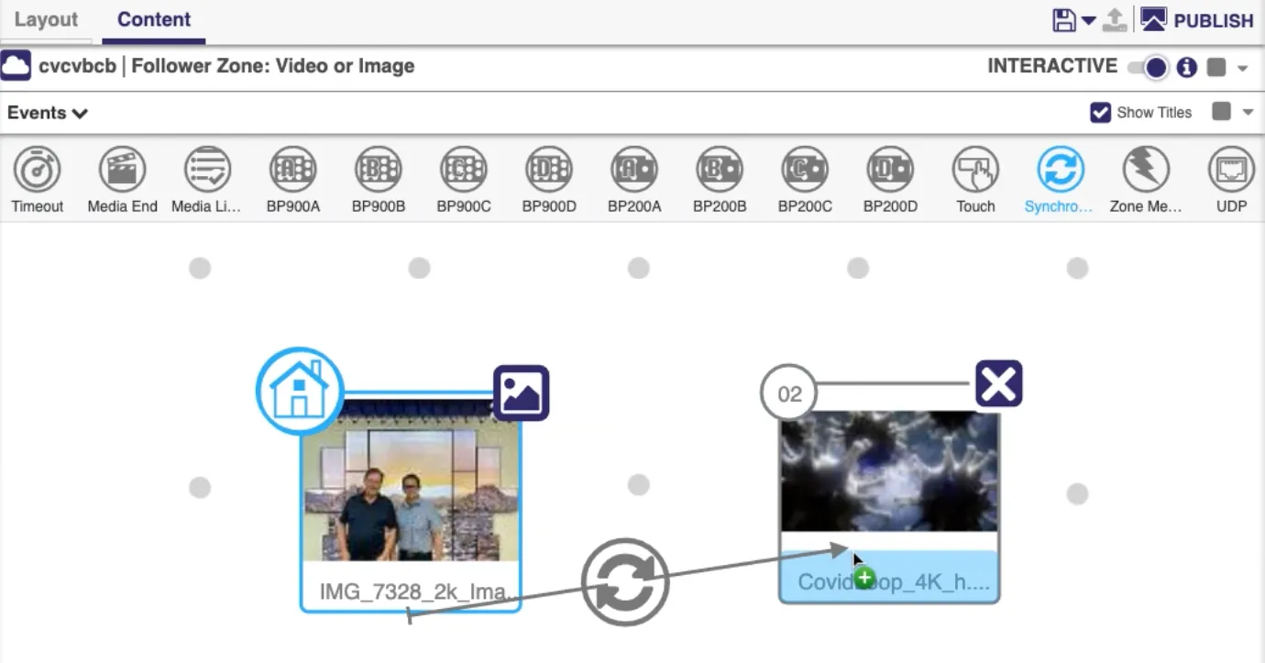Click the gray square beside Show Titles
Viewport: 1265px width, 663px height.
(x=1221, y=111)
